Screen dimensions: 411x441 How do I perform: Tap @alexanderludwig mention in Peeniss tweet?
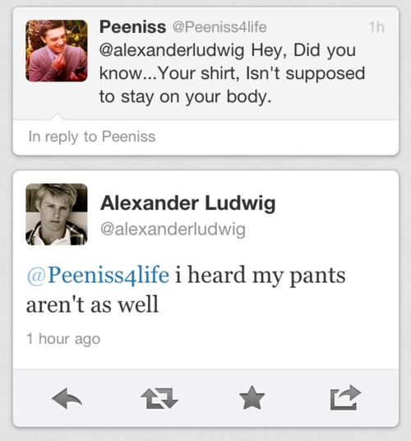(172, 51)
